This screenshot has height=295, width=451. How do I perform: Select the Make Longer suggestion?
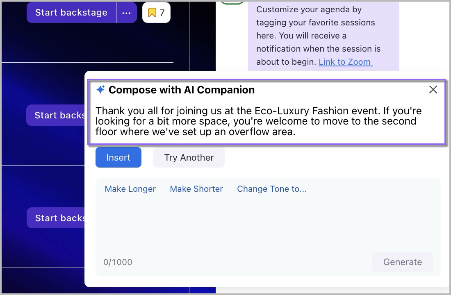click(x=130, y=189)
